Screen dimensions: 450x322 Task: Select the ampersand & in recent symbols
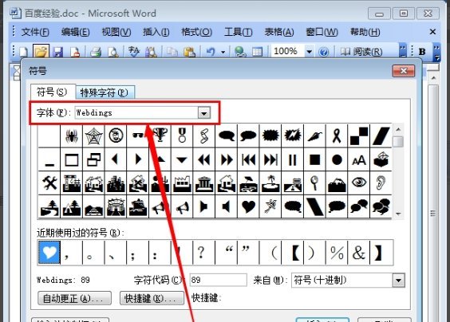(359, 253)
